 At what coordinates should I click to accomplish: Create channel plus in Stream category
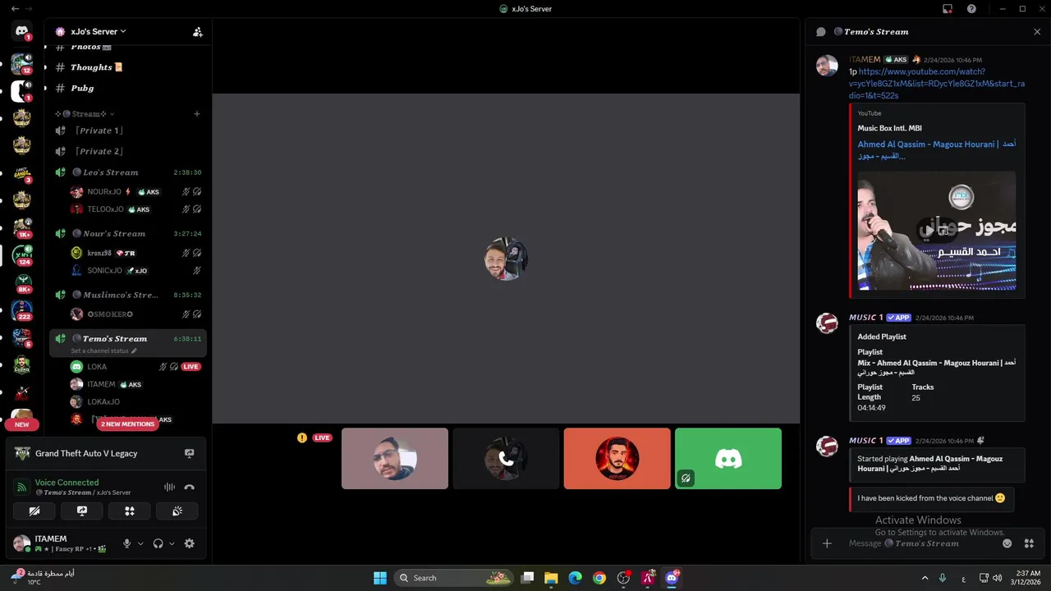click(x=197, y=114)
